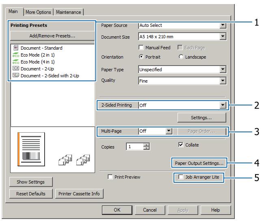Open the 2-Sided Printing dropdown

pos(223,105)
